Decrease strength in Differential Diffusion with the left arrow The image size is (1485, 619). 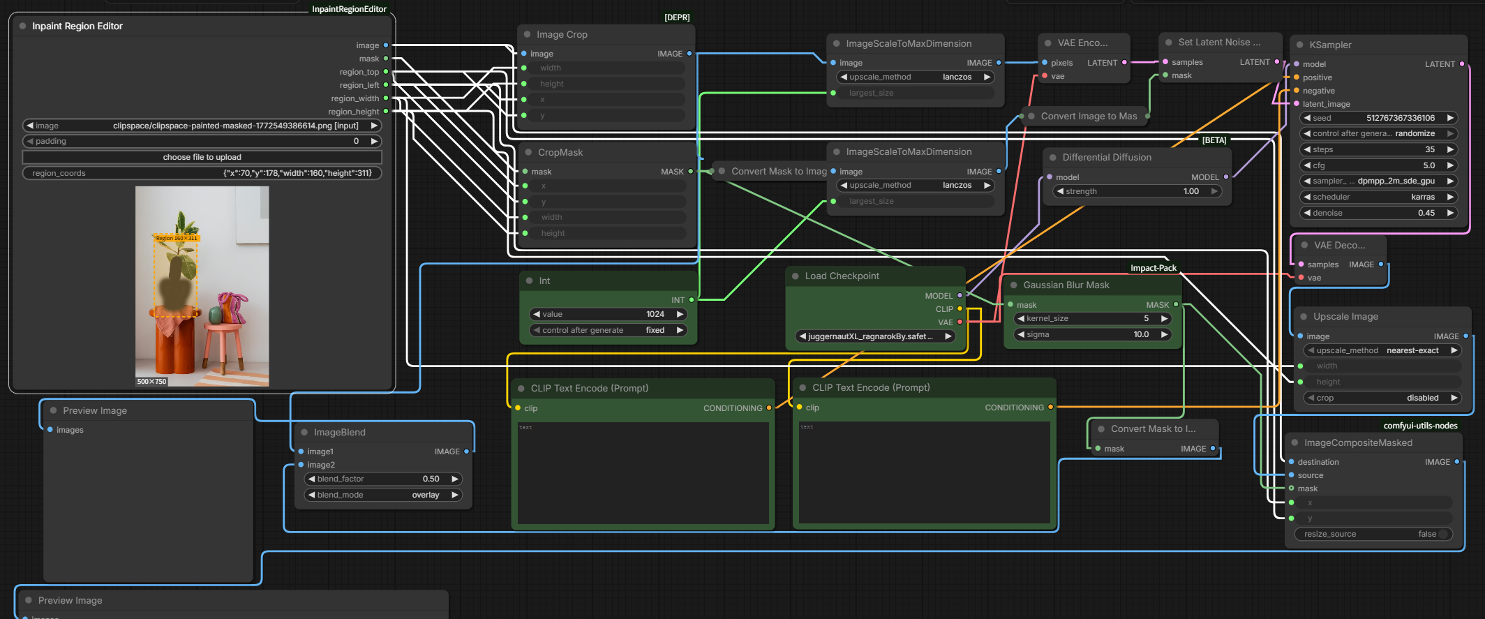tap(1060, 191)
